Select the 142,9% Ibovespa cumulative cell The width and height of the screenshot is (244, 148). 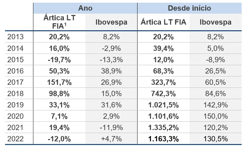(215, 105)
